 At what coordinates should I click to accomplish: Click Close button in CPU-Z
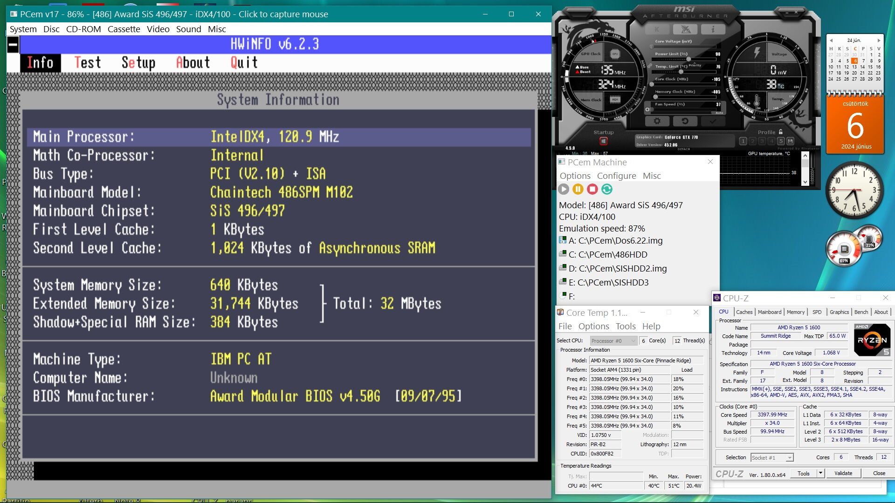tap(879, 473)
